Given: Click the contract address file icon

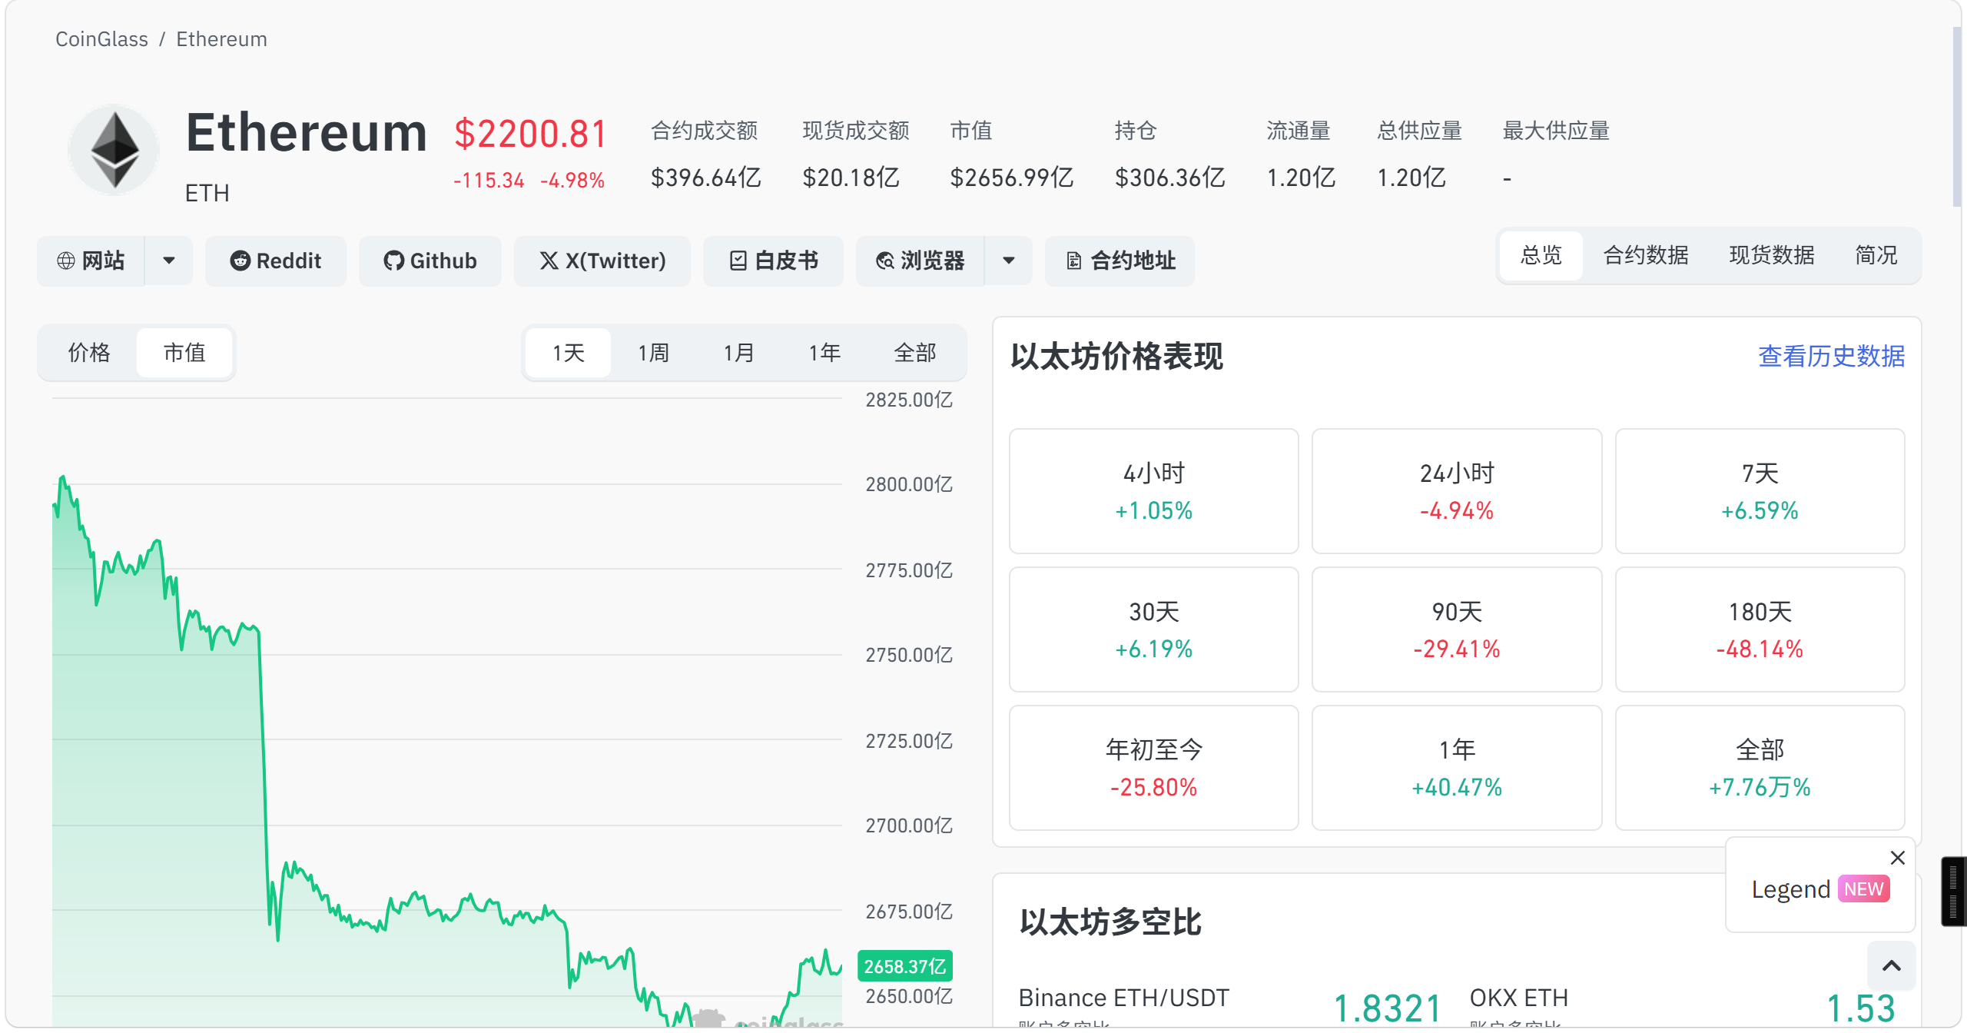Looking at the screenshot, I should [1073, 261].
